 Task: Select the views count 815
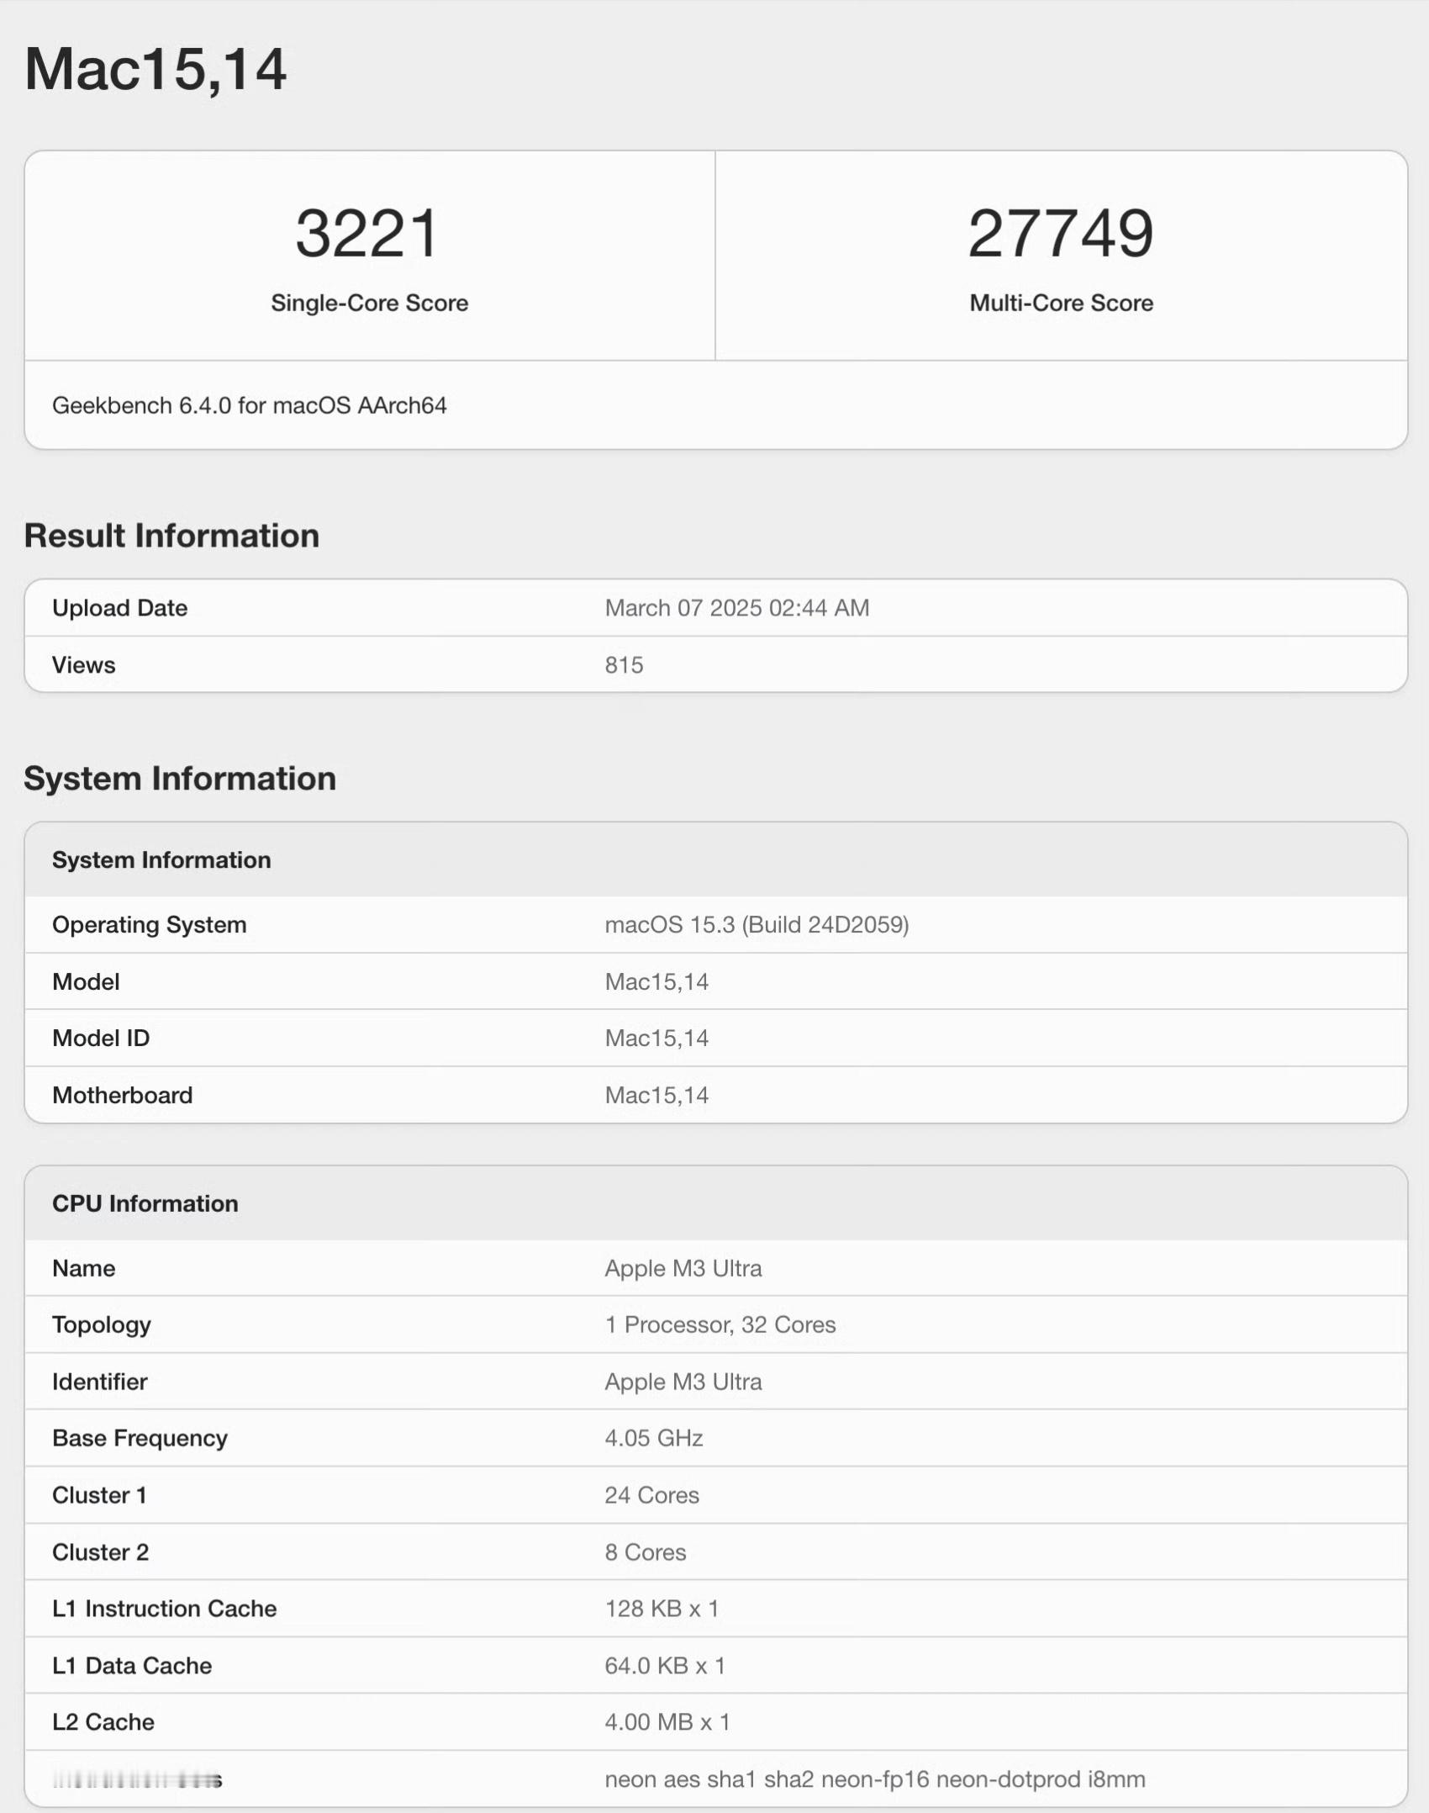[x=624, y=665]
